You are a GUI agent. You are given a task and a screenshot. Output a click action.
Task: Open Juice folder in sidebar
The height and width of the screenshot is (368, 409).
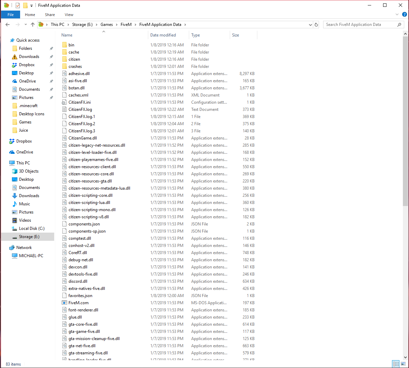click(x=24, y=130)
